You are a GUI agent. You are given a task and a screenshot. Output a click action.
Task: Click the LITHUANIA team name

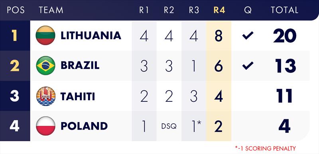click(x=91, y=36)
